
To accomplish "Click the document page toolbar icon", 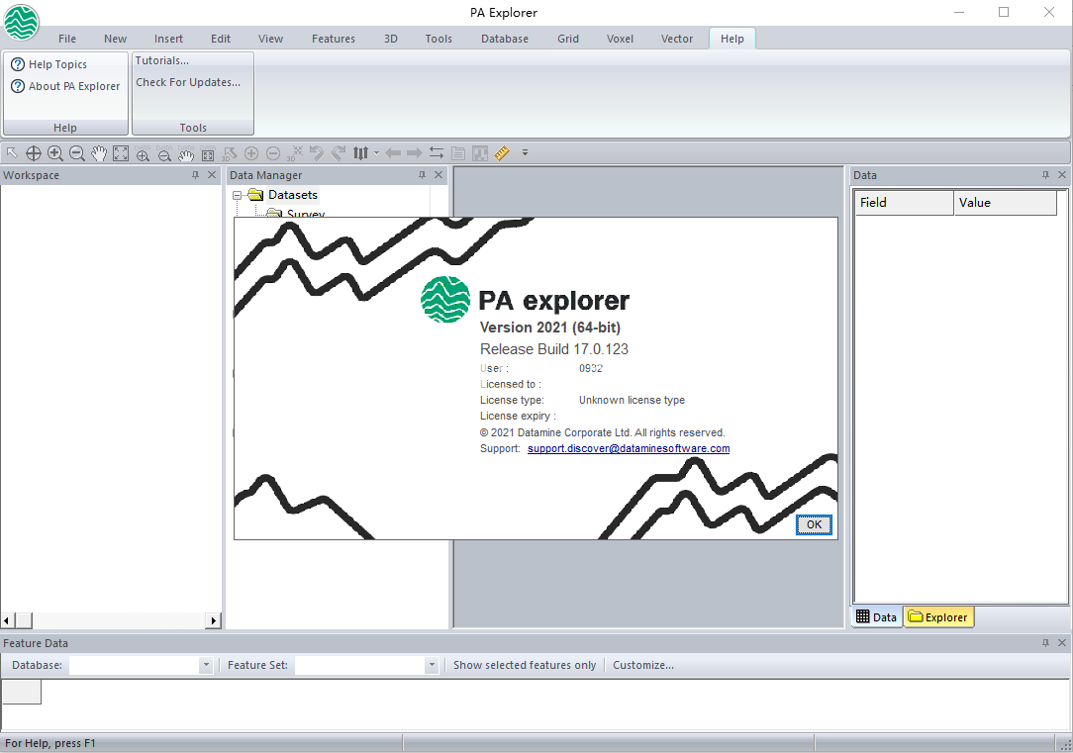I will (x=457, y=153).
